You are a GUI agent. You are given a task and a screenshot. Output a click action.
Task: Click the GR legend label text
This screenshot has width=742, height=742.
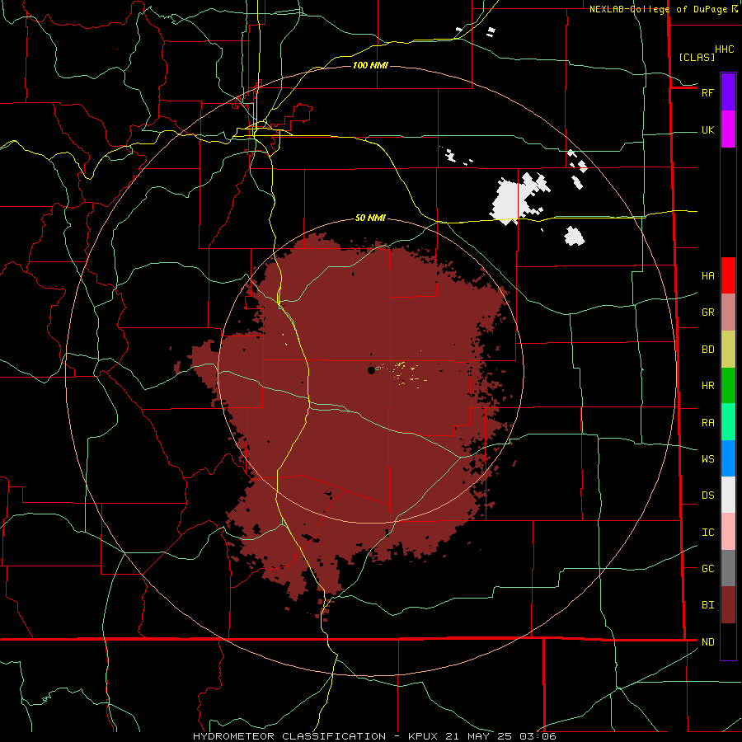(707, 312)
